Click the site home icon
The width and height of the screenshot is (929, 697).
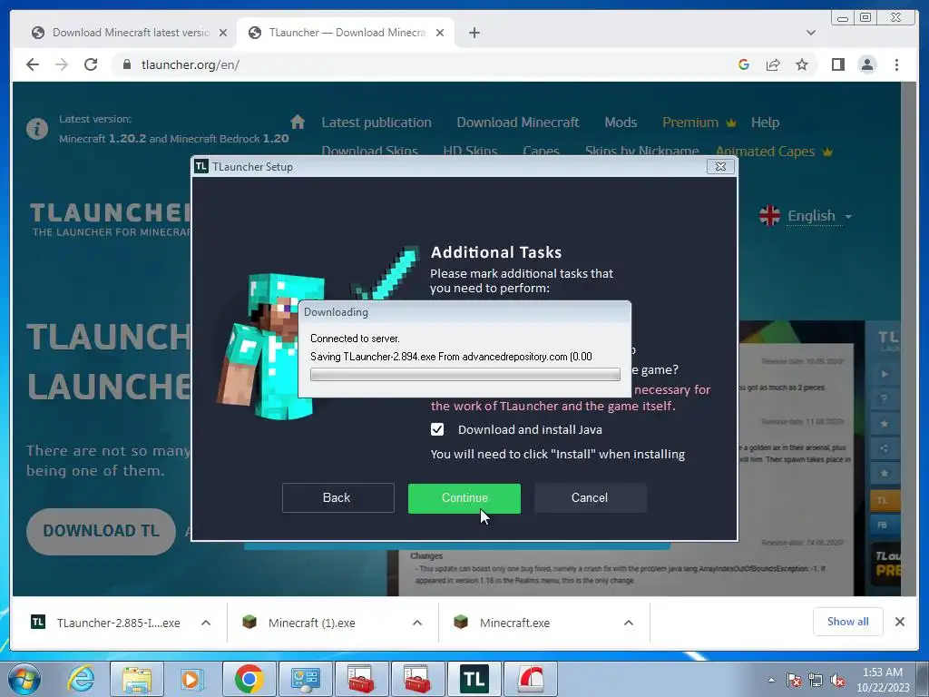coord(298,123)
